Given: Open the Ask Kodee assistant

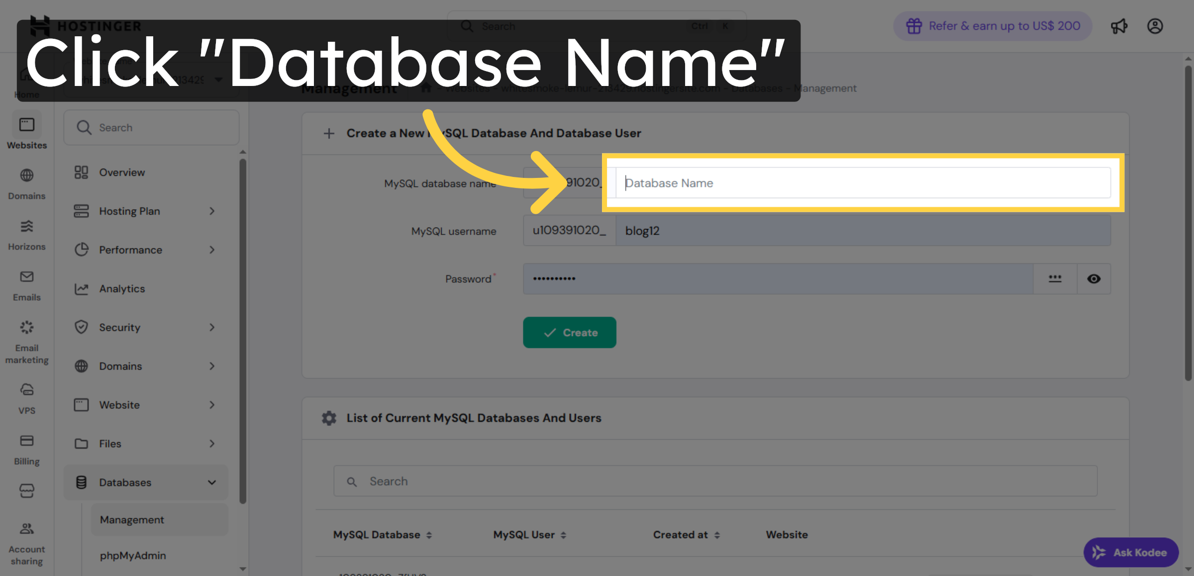Looking at the screenshot, I should click(x=1130, y=552).
